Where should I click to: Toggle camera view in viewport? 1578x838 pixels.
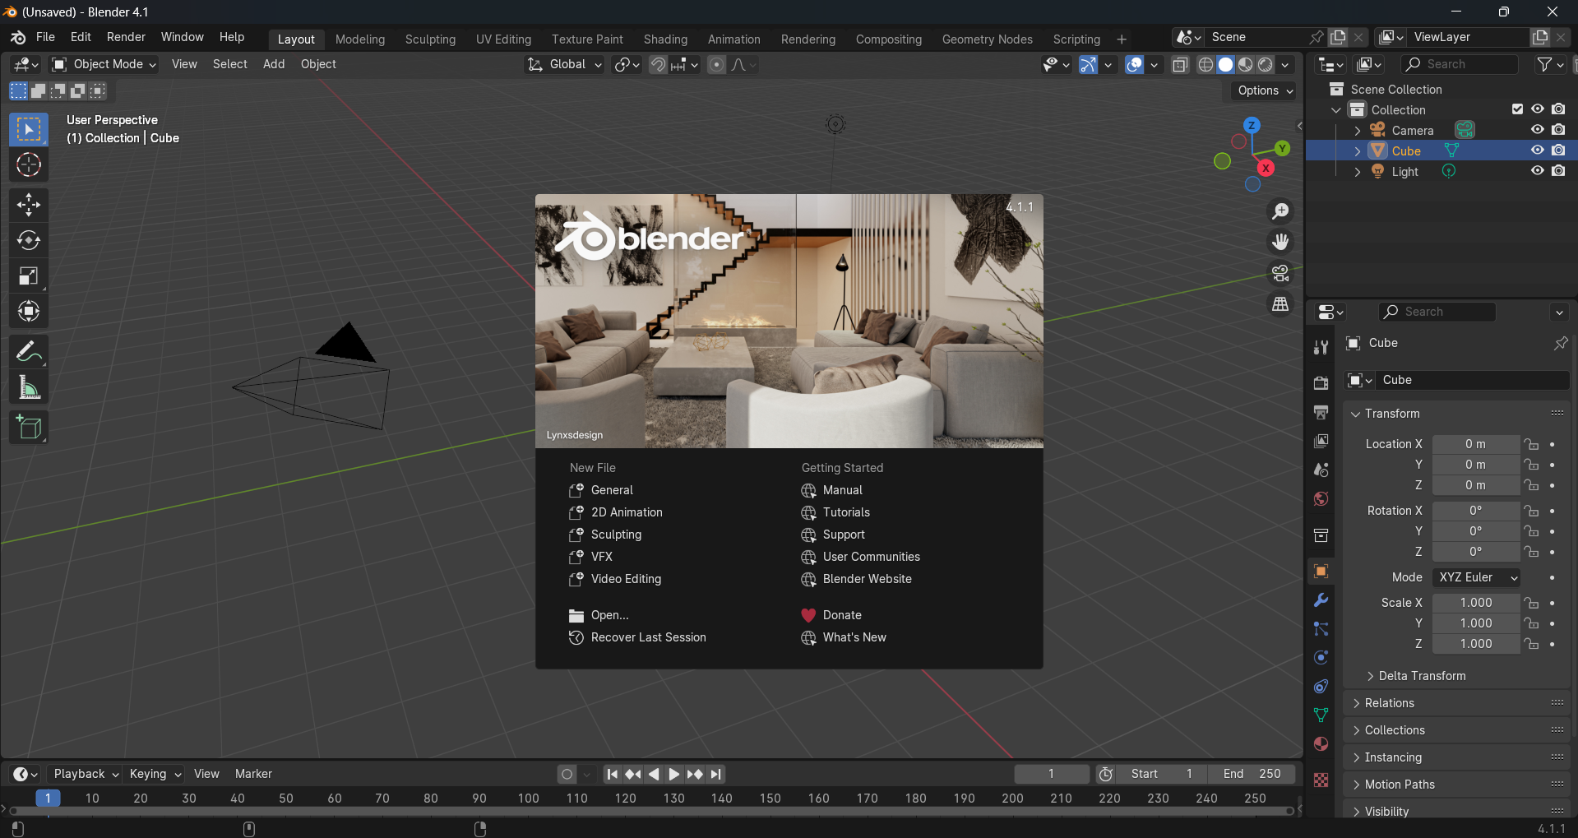[1280, 273]
